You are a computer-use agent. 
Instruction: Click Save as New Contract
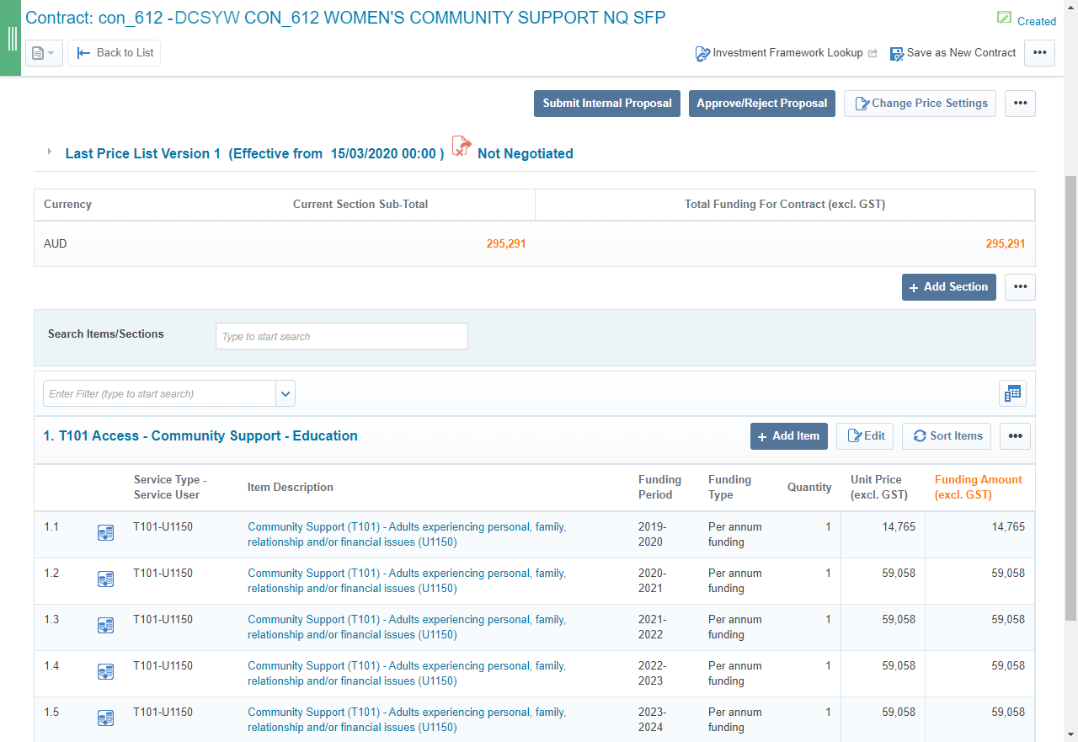tap(953, 53)
